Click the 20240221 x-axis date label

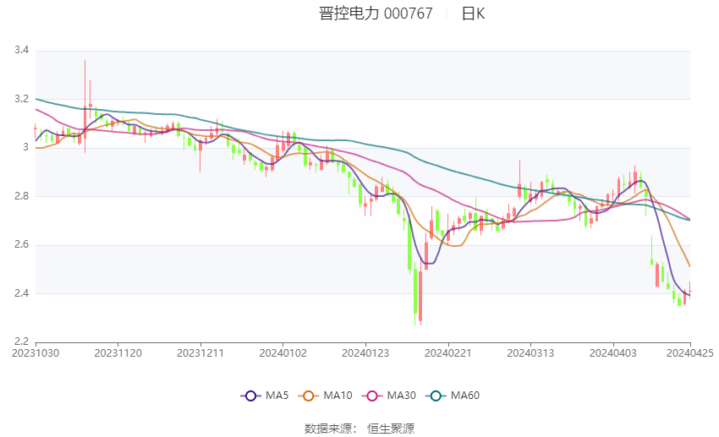coord(448,353)
